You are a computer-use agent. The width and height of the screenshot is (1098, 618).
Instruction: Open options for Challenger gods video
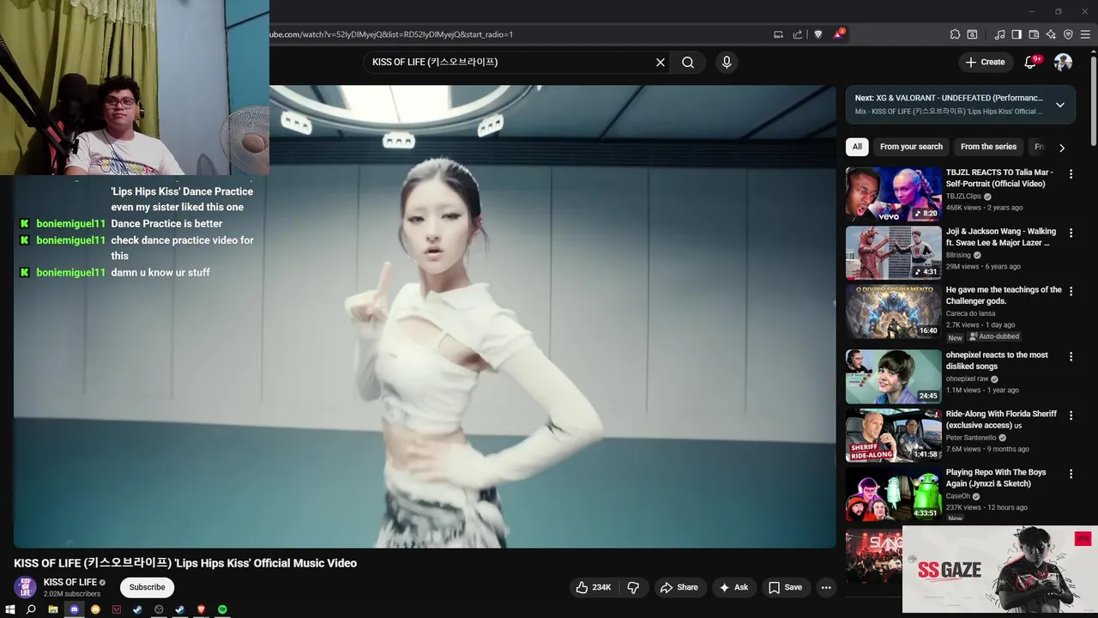(1071, 292)
